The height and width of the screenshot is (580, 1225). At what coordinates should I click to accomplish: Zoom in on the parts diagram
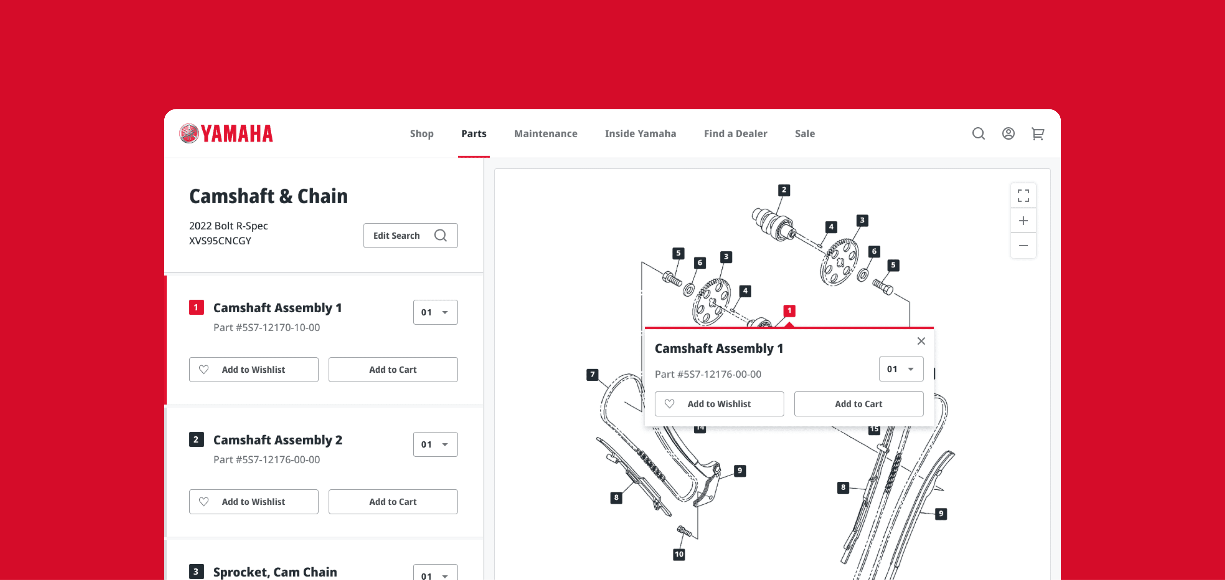click(1023, 221)
